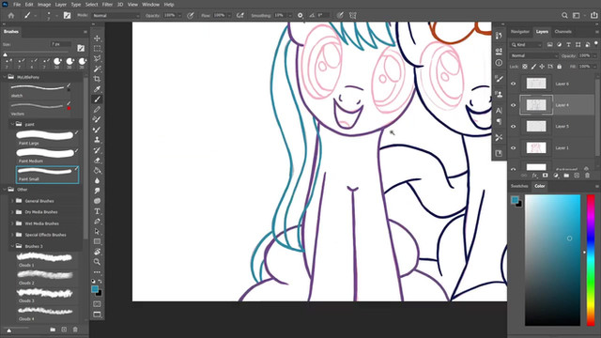Screen dimensions: 601x338
Task: Open the Search icon at top right
Action: pos(564,15)
